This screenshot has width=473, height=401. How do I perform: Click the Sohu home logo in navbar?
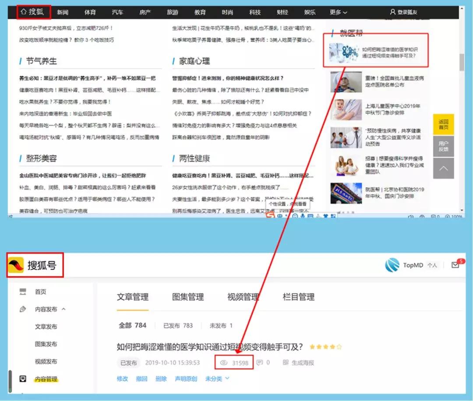(x=34, y=12)
